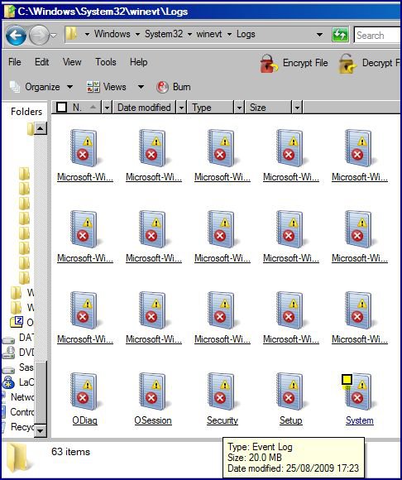Select the System event log icon
402x480 pixels.
click(x=358, y=391)
